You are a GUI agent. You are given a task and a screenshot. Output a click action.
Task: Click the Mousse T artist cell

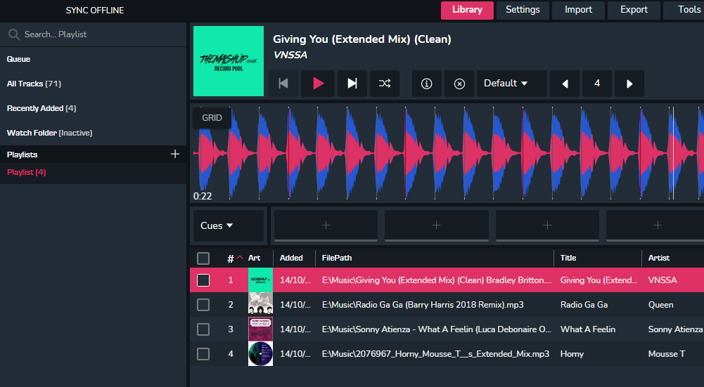point(667,354)
